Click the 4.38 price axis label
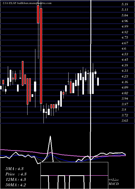 tap(125, 65)
